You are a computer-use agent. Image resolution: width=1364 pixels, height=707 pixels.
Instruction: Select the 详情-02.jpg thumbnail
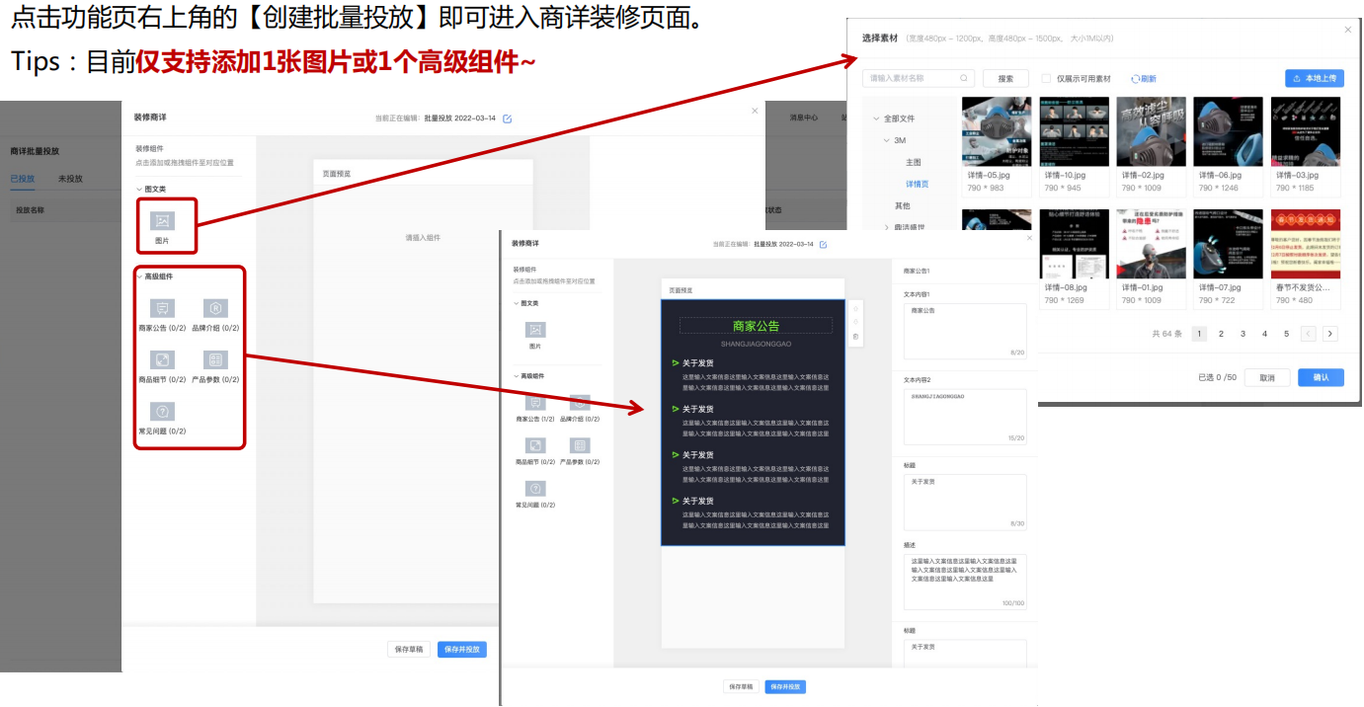1151,131
